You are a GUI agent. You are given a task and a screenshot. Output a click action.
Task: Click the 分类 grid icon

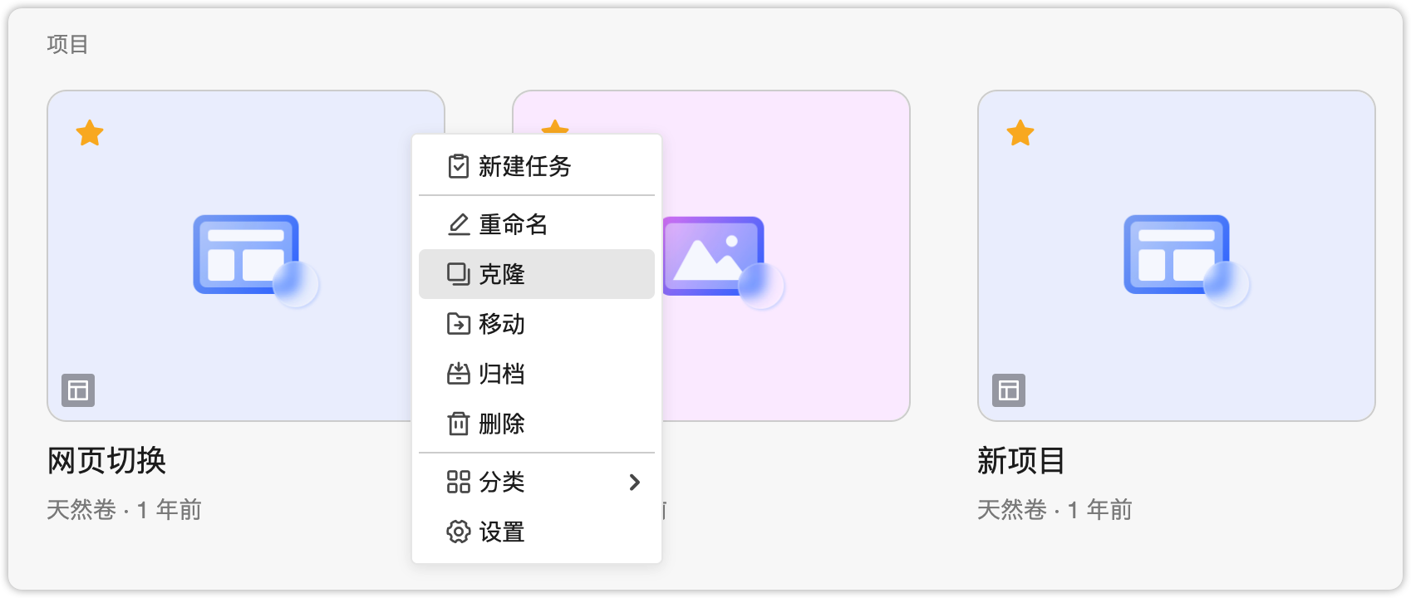pos(458,482)
